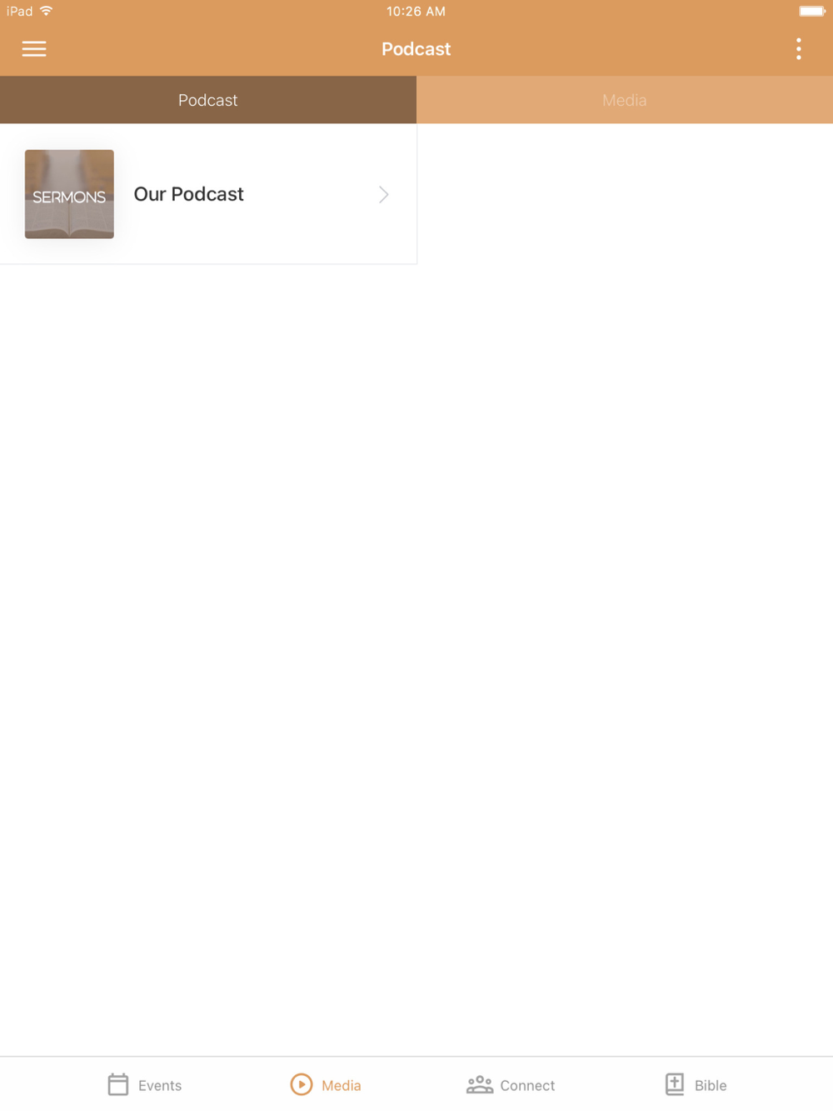Tap the iPad carrier label
Screen dimensions: 833x1111
[19, 12]
